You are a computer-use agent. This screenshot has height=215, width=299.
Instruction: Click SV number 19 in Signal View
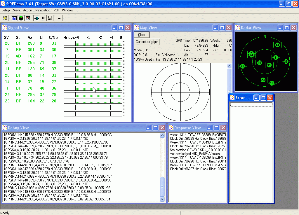coord(7,56)
